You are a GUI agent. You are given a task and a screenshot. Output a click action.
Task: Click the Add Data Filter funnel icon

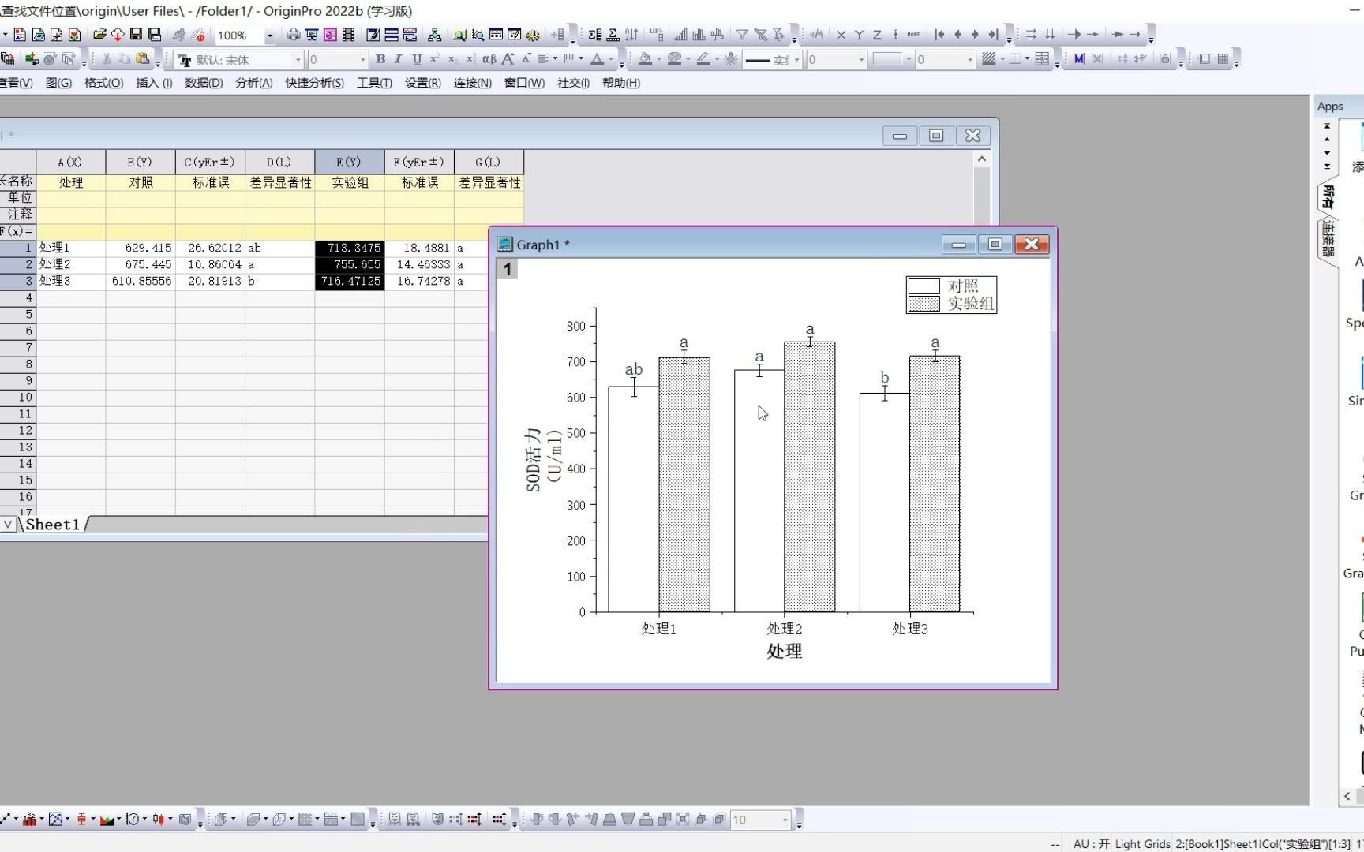click(743, 35)
